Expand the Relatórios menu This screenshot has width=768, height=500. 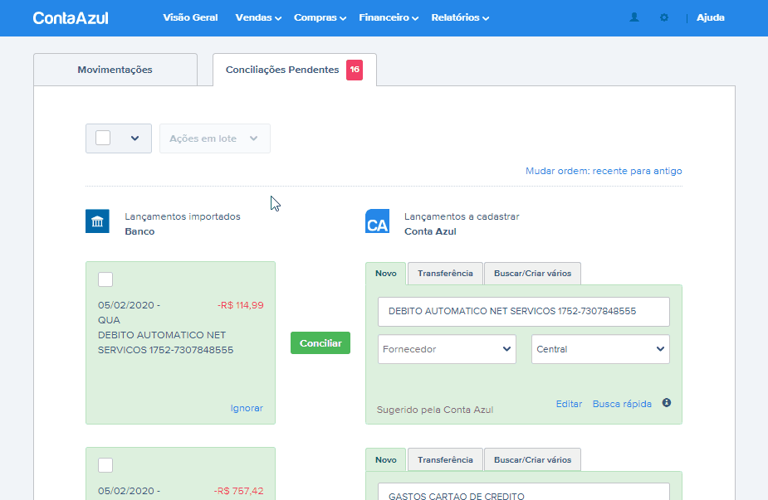(x=460, y=17)
